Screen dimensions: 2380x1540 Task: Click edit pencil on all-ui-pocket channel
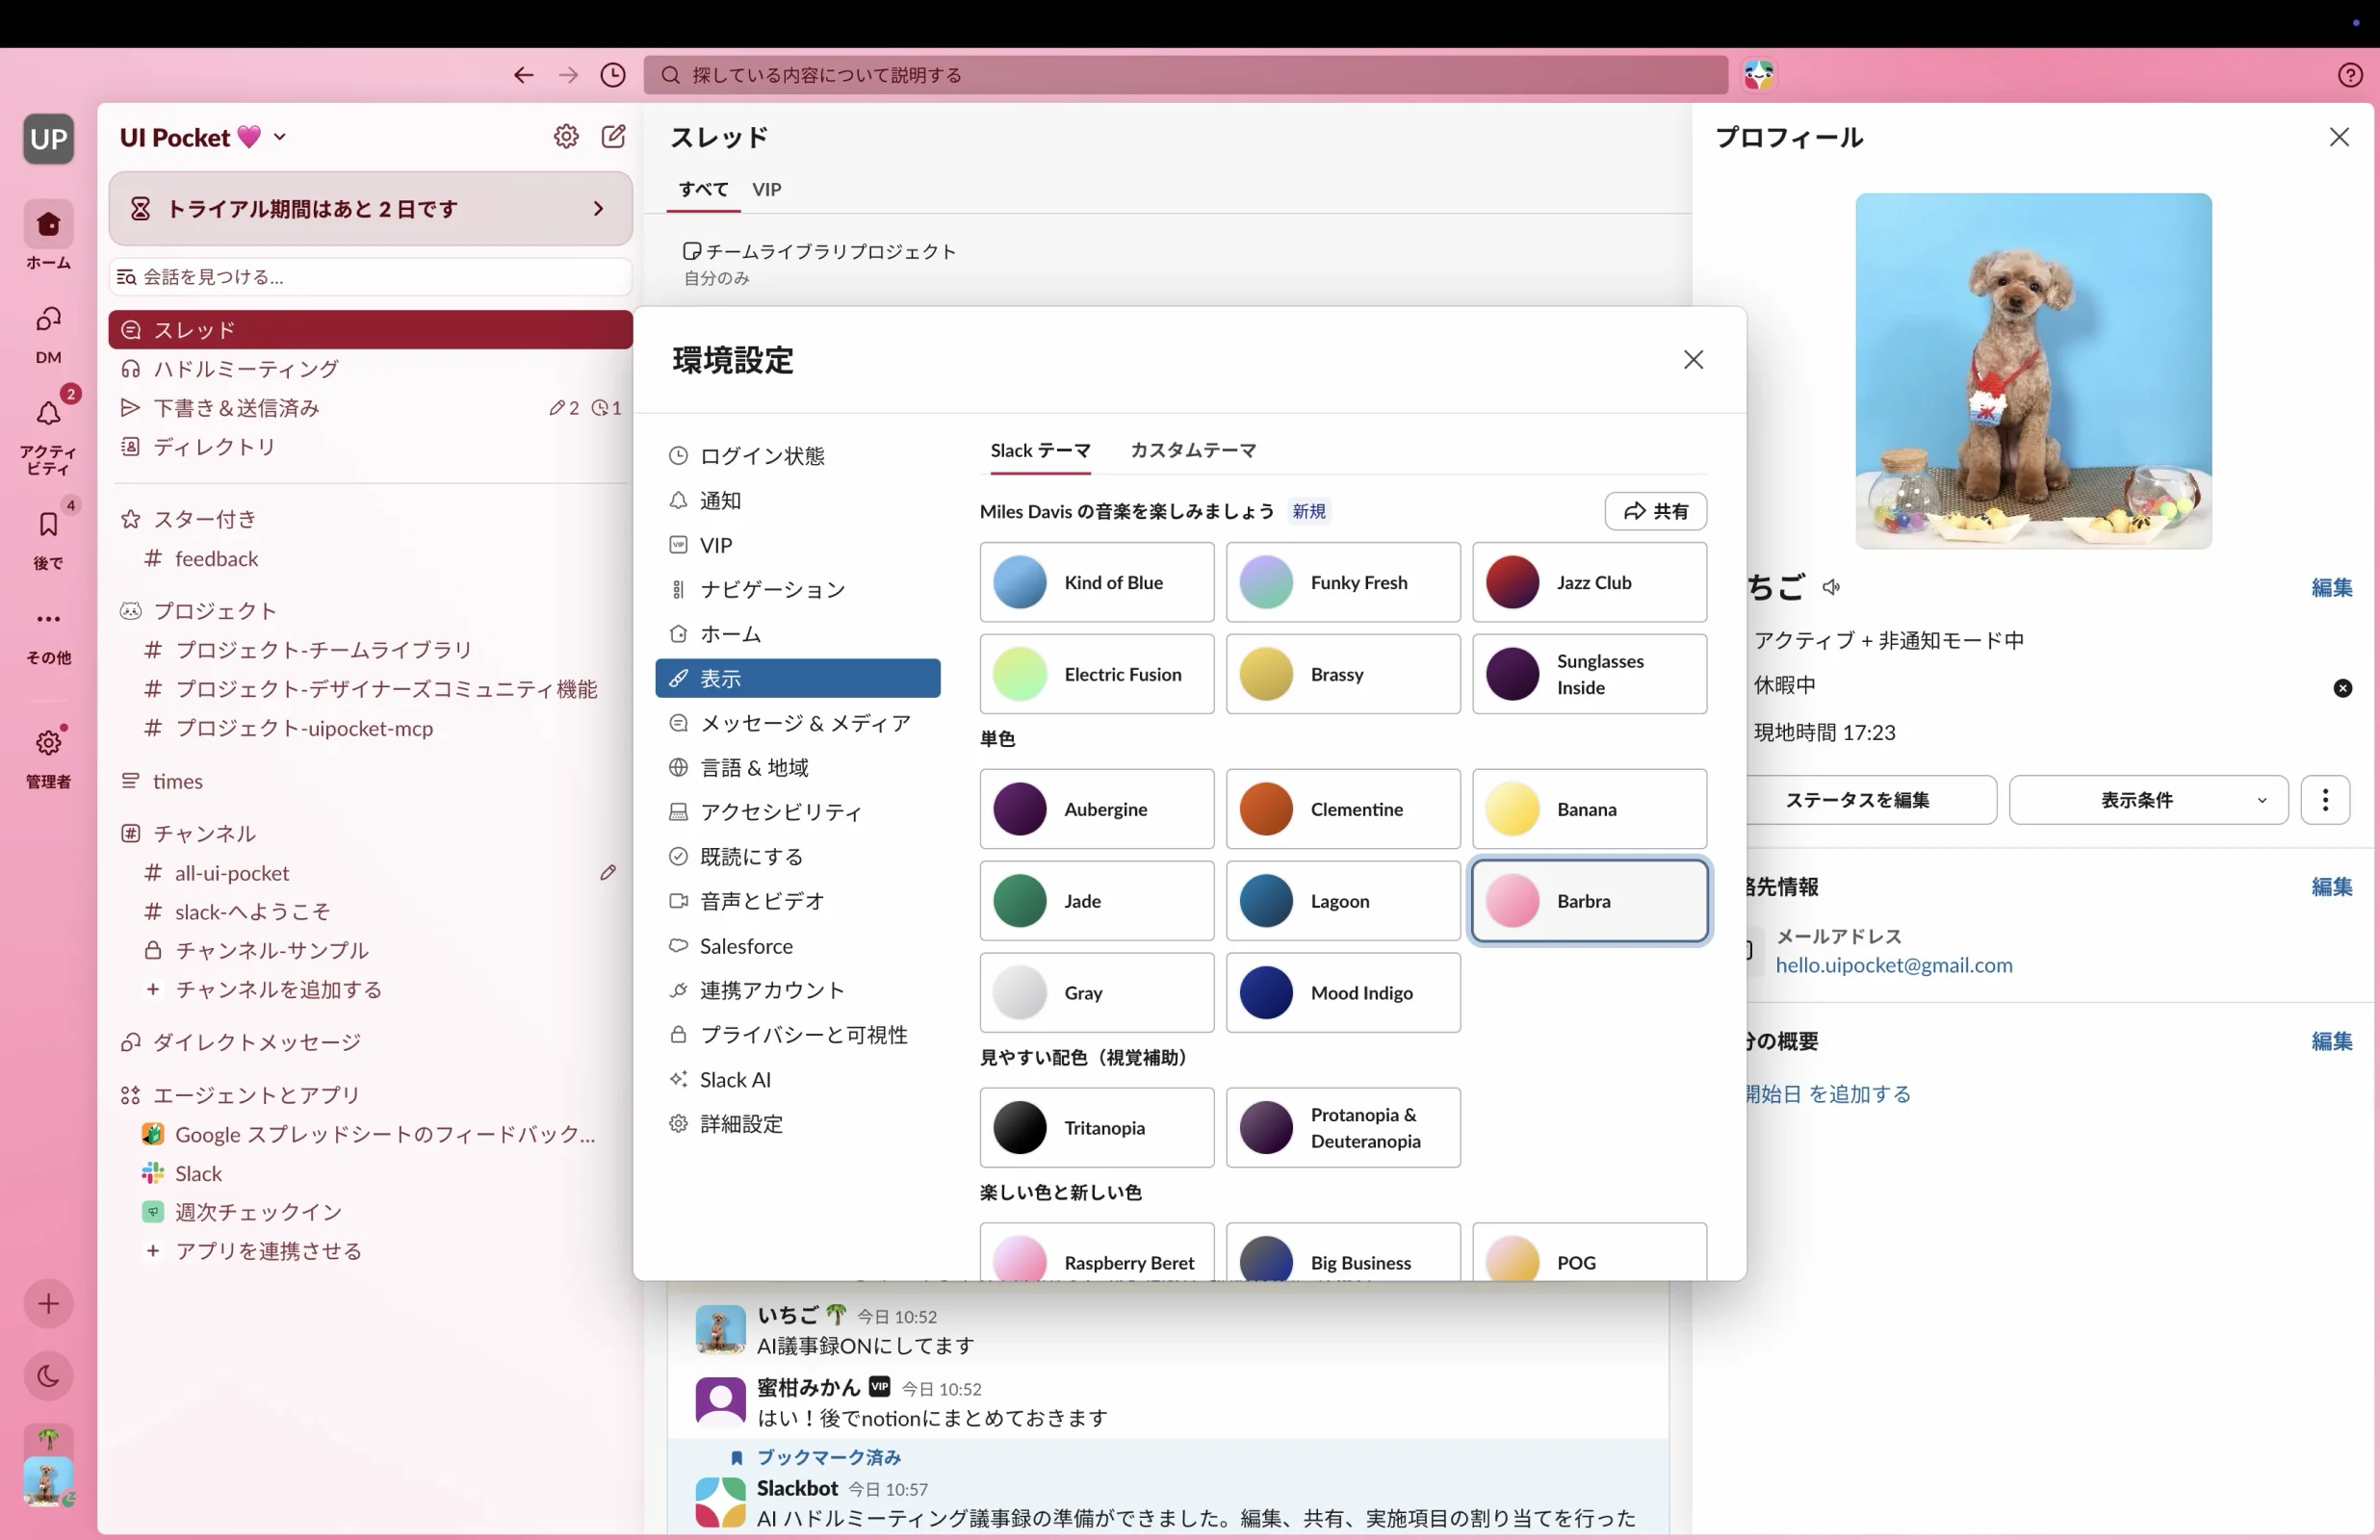pos(608,872)
